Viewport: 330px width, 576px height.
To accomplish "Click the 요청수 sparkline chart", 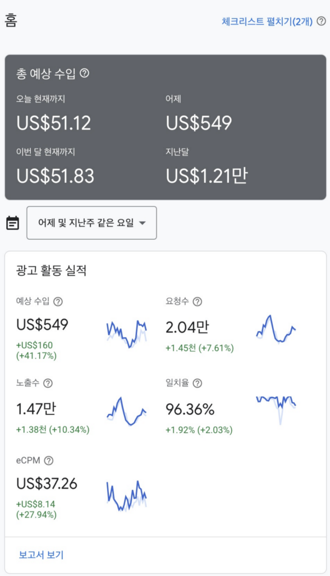I will pos(276,328).
